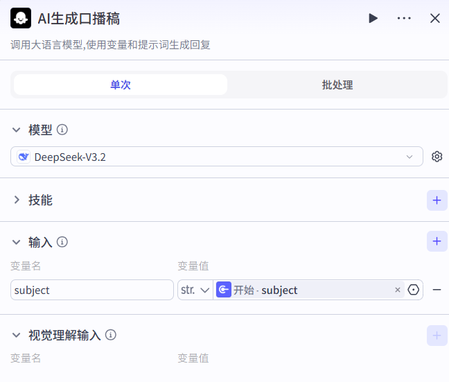Open model settings gear icon
The image size is (449, 382).
[x=437, y=157]
